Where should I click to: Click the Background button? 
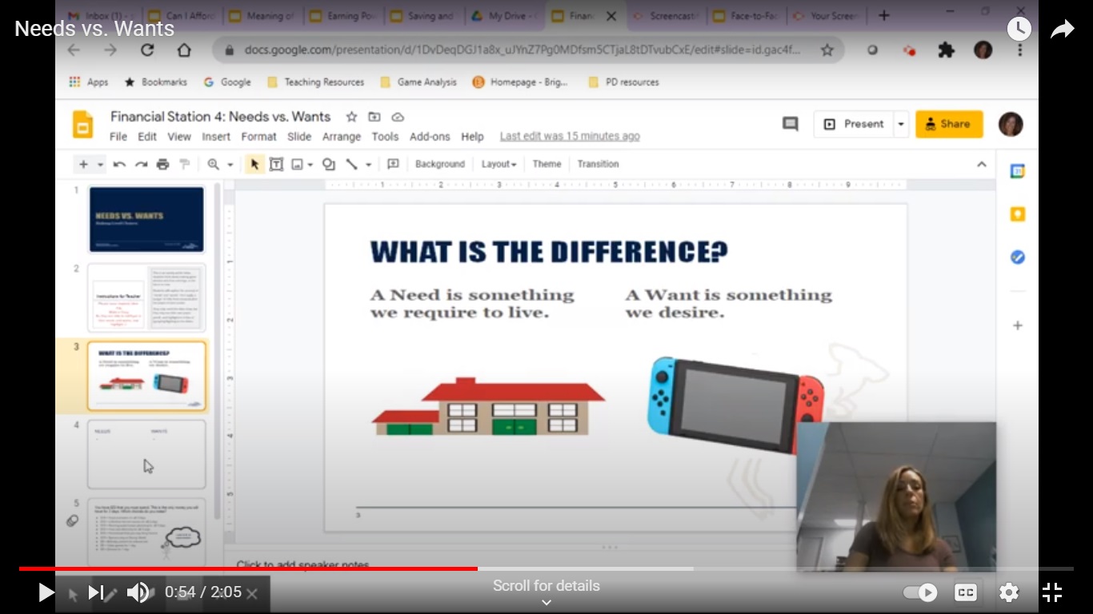click(440, 164)
